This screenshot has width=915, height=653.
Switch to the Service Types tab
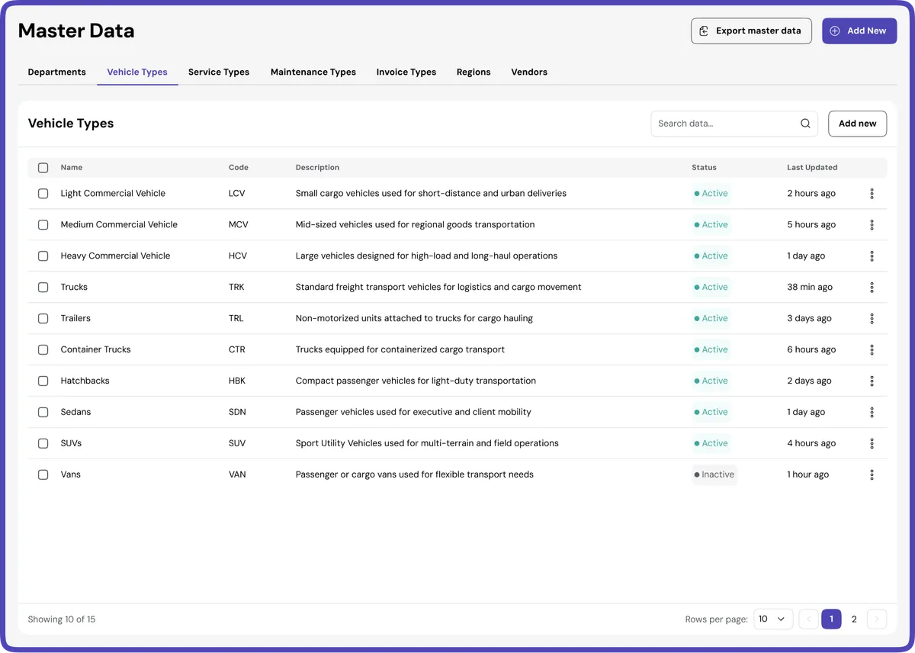coord(219,72)
